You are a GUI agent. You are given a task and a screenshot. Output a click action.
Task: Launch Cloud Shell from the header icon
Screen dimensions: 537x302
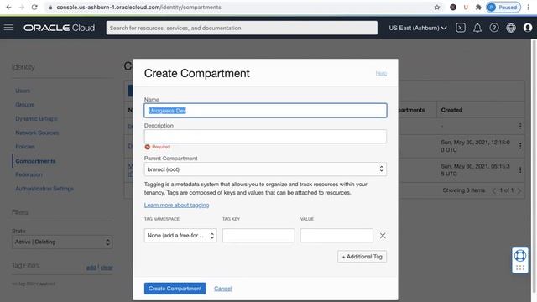point(461,28)
